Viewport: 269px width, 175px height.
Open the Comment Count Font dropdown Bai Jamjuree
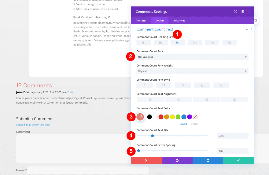pos(192,57)
